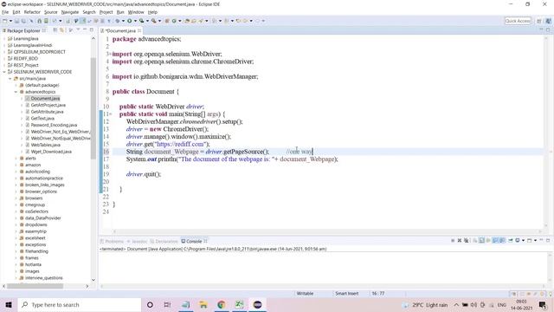
Task: Maximize the Console view panel
Action: pyautogui.click(x=548, y=240)
